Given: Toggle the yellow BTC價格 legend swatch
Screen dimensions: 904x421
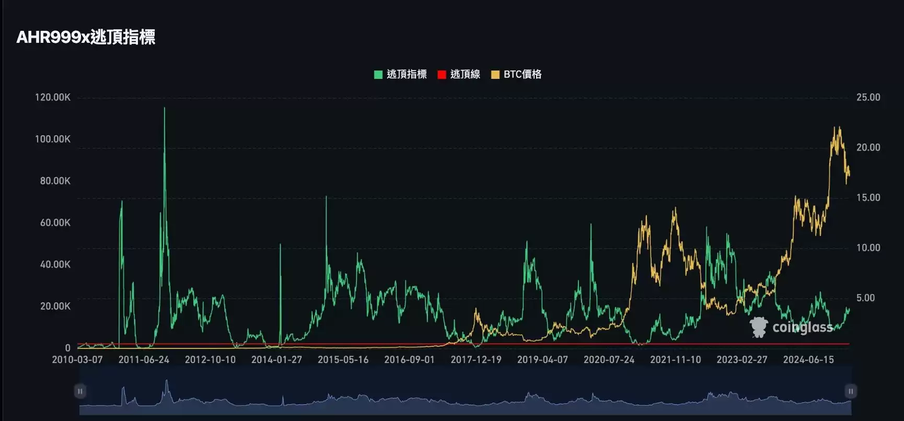Looking at the screenshot, I should 495,75.
